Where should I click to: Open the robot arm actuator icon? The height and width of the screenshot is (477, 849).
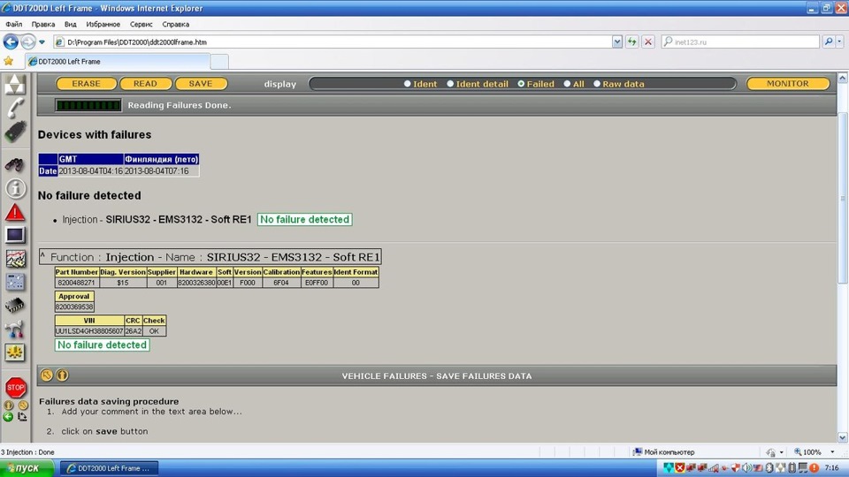tap(15, 329)
